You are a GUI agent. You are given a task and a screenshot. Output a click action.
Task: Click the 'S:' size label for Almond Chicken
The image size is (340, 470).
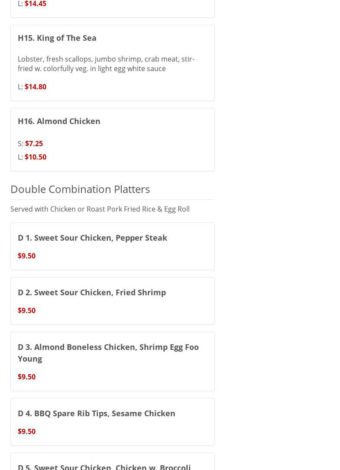pyautogui.click(x=20, y=144)
